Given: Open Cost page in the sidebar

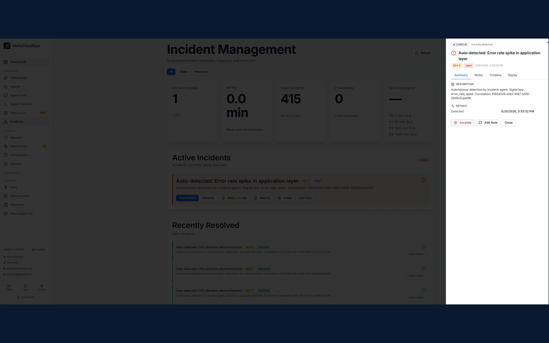Looking at the screenshot, I should (x=25, y=187).
